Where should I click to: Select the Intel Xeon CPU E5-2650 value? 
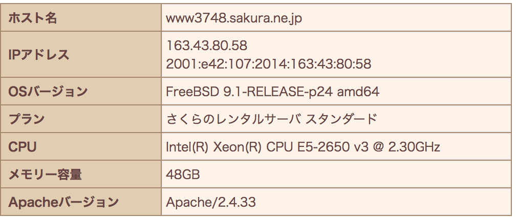303,147
